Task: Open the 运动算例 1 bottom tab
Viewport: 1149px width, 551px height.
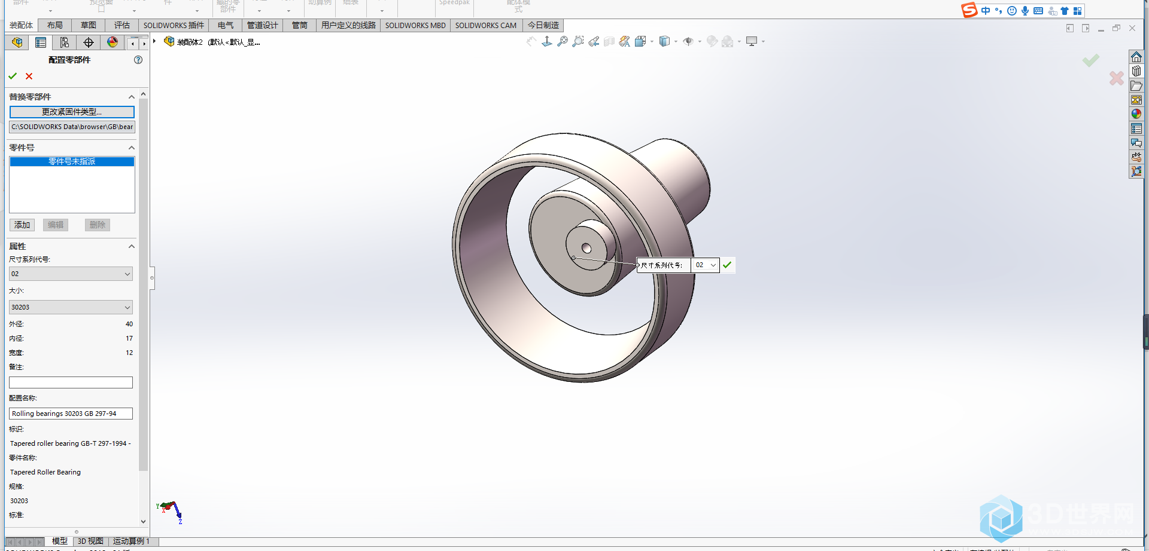Action: (x=131, y=541)
